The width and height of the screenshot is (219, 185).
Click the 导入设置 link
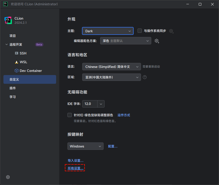point(75,160)
